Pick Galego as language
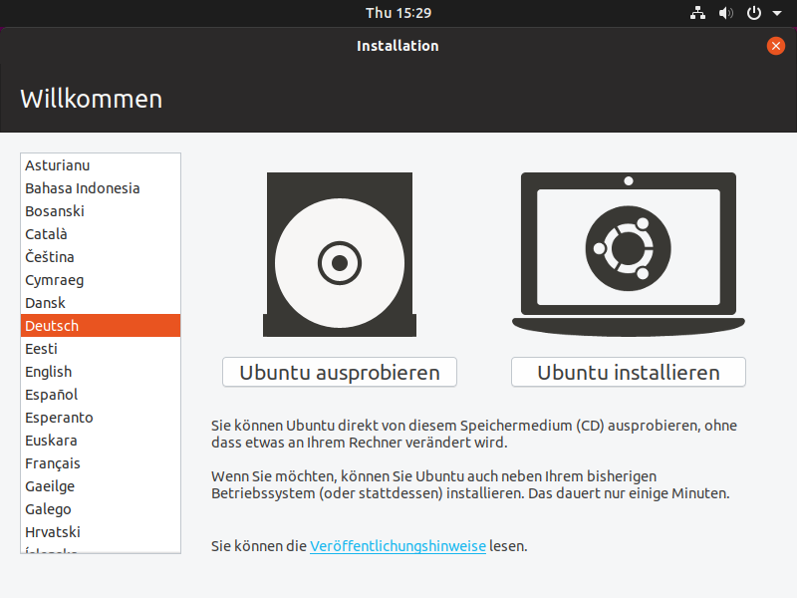Viewport: 797px width, 598px height. [x=101, y=509]
